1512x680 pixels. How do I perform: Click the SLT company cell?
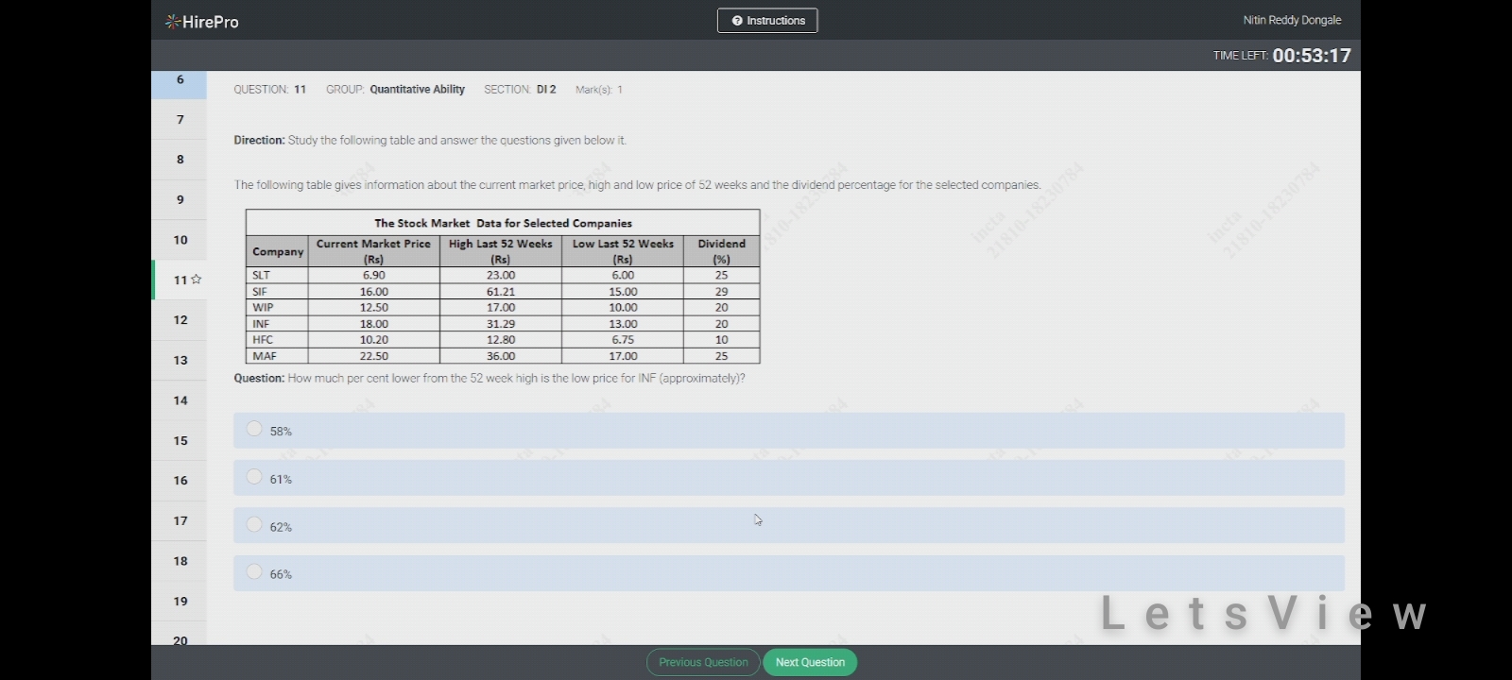277,275
